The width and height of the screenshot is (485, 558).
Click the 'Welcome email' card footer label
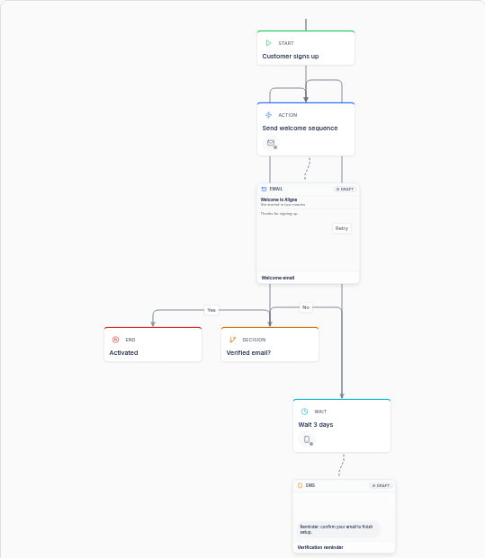(x=278, y=278)
